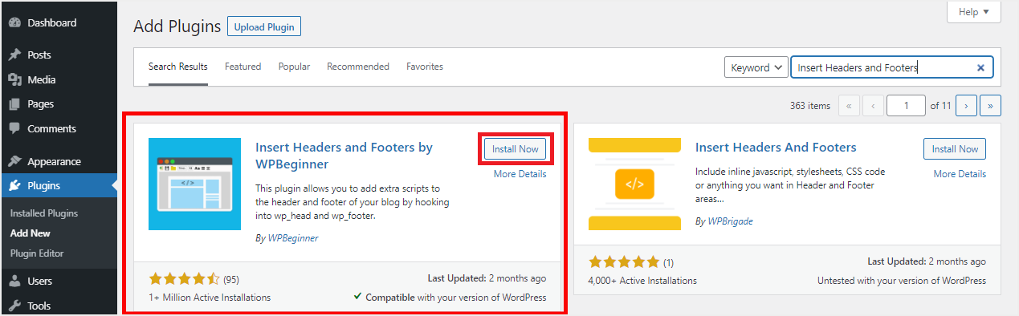The image size is (1019, 316).
Task: Click the Media icon in sidebar
Action: (14, 80)
